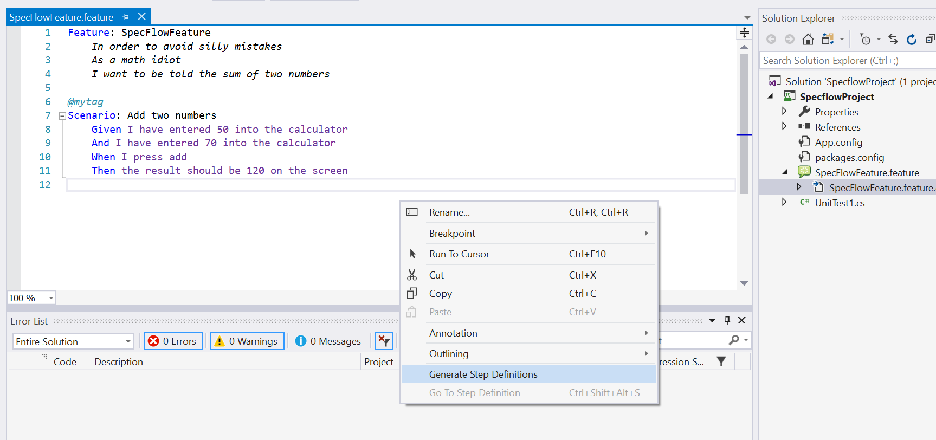Click the Refresh icon in Solution Explorer
Screen dimensions: 936x440
912,39
